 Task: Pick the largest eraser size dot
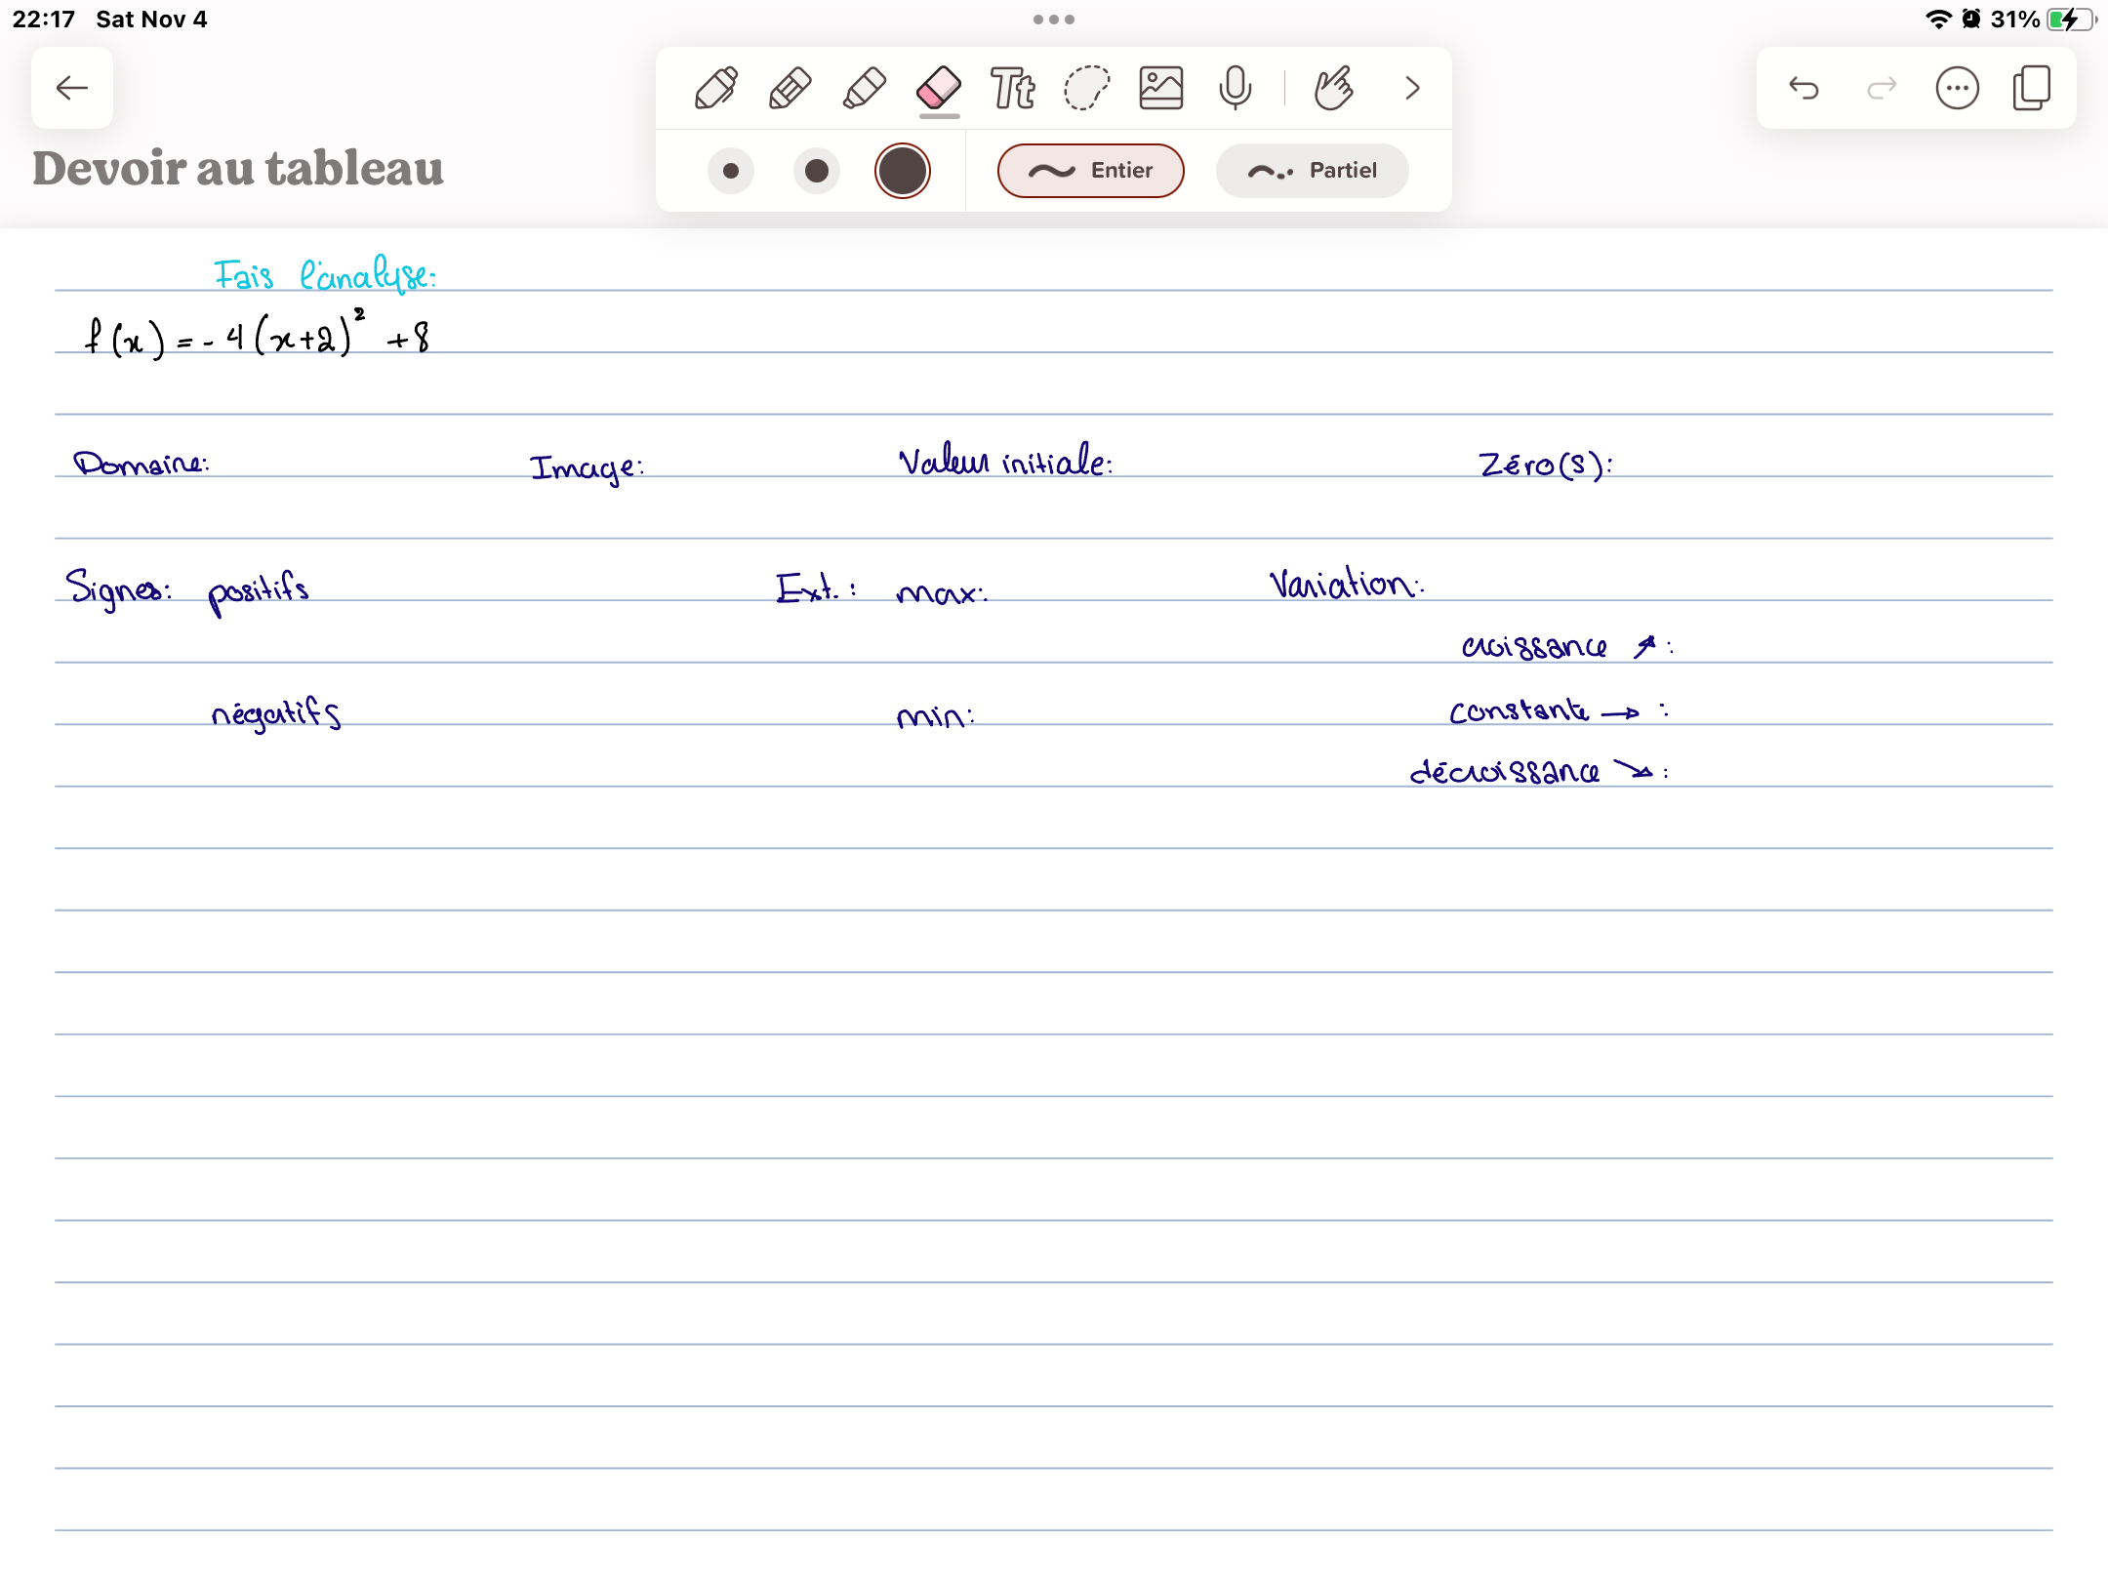tap(903, 171)
